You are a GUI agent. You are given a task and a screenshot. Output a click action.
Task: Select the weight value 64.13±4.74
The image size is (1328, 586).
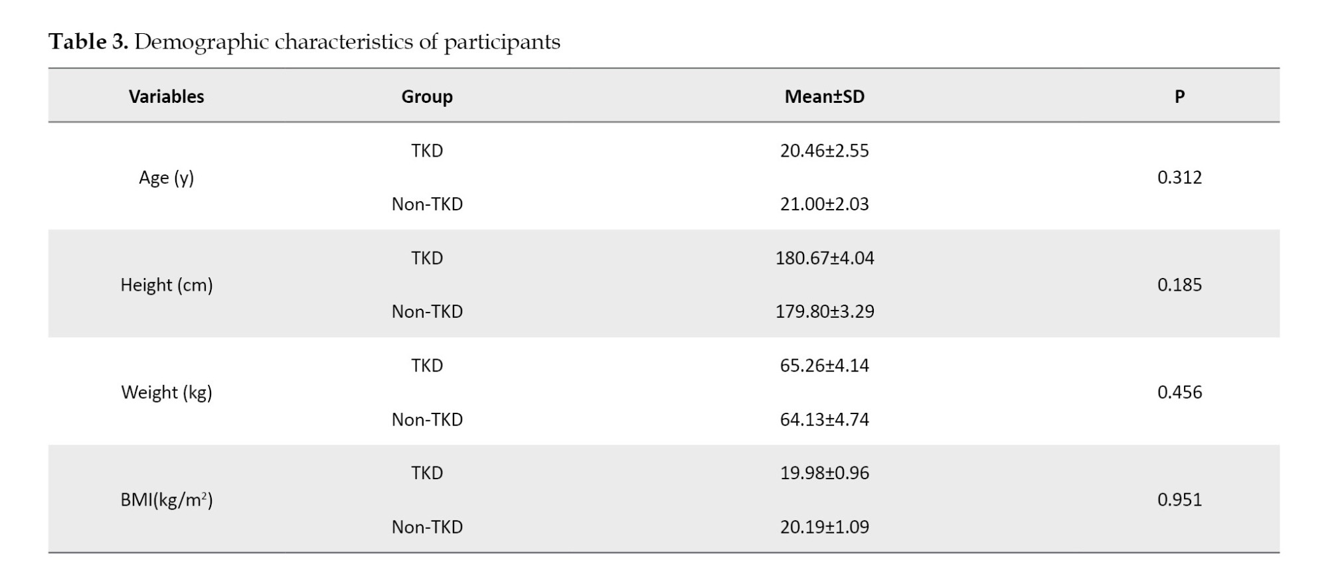coord(824,419)
